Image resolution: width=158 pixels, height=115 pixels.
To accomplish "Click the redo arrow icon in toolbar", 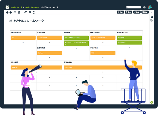I will (11, 12).
